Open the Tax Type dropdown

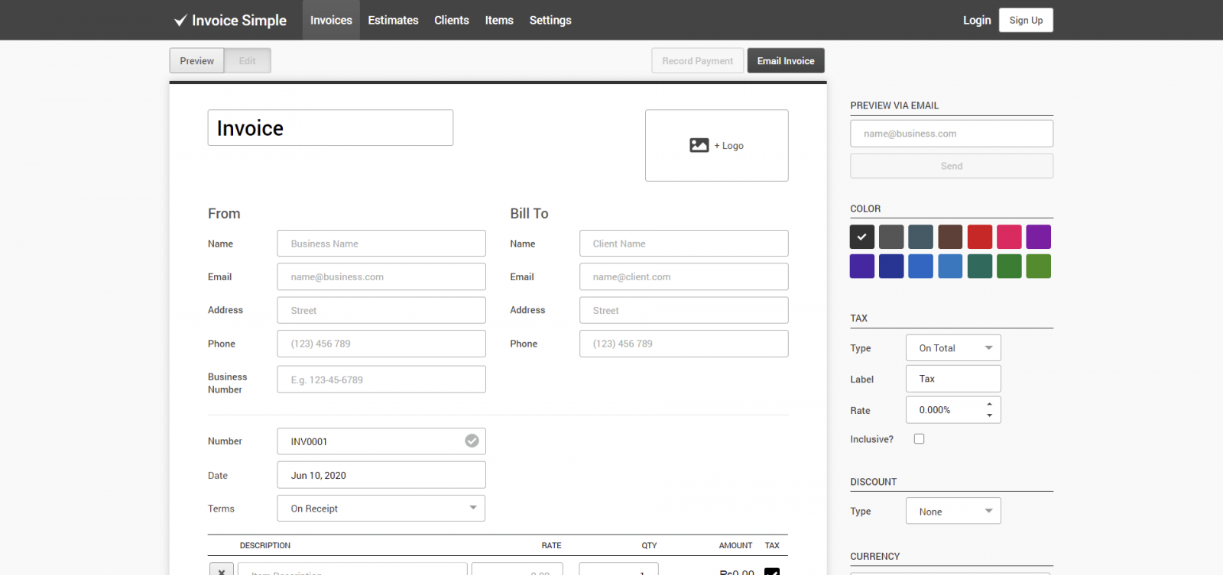pos(953,347)
